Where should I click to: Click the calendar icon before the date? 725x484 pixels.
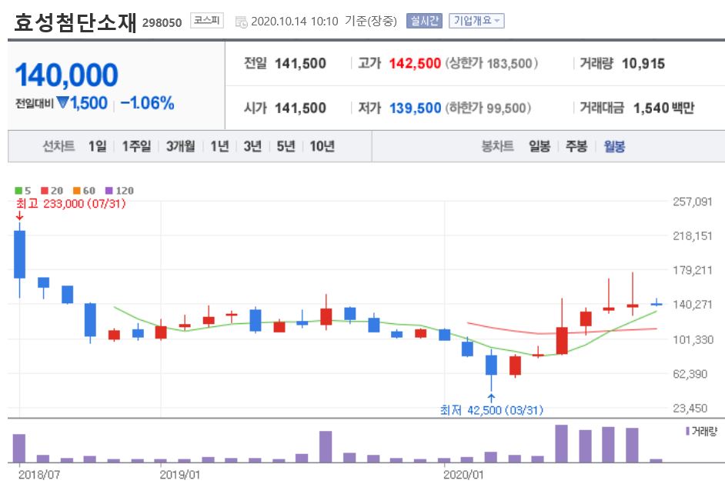(x=242, y=22)
